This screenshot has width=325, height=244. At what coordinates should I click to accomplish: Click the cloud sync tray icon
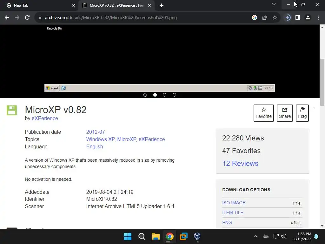tap(266, 236)
